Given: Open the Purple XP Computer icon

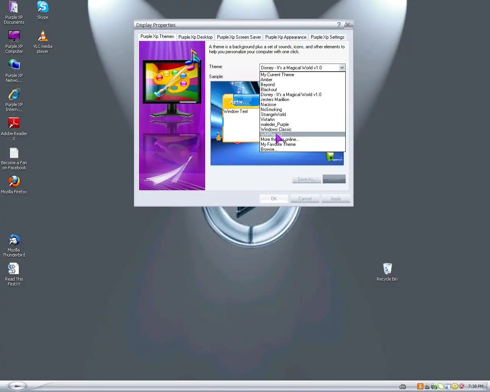Looking at the screenshot, I should [x=14, y=41].
